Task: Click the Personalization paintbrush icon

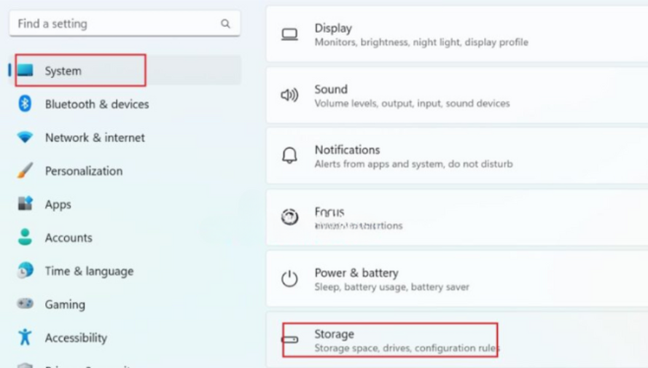Action: pos(25,171)
